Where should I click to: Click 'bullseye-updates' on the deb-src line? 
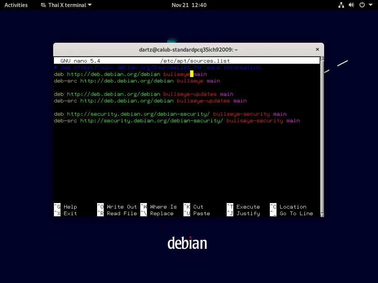[x=203, y=101]
